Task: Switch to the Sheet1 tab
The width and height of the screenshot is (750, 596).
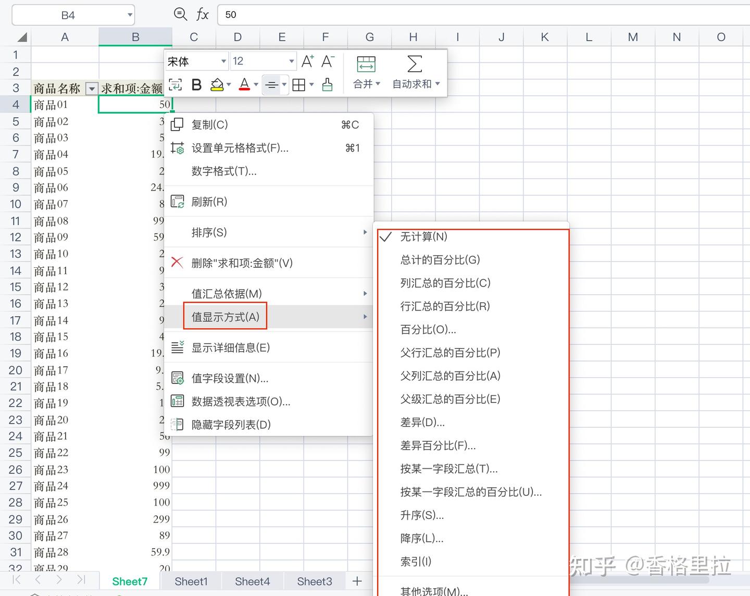Action: point(191,581)
